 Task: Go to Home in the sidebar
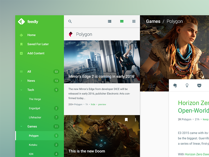tap(31, 35)
